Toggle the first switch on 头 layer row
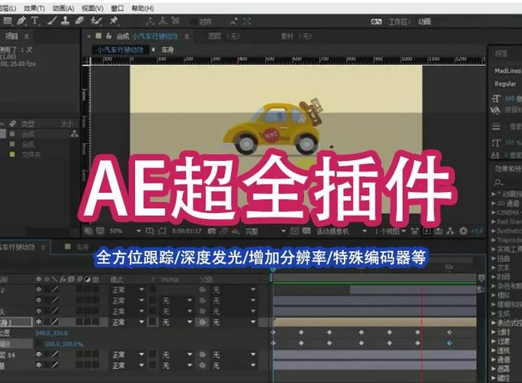 tap(39, 311)
